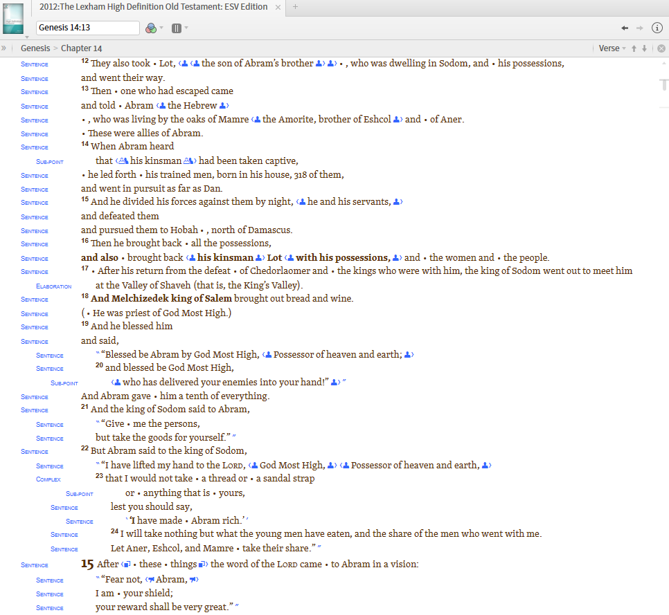Click the Genesis breadcrumb

35,48
